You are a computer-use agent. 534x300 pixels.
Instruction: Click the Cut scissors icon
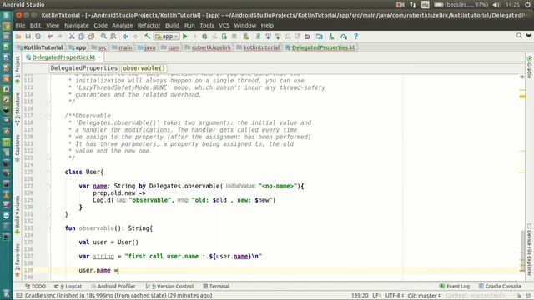(x=72, y=37)
